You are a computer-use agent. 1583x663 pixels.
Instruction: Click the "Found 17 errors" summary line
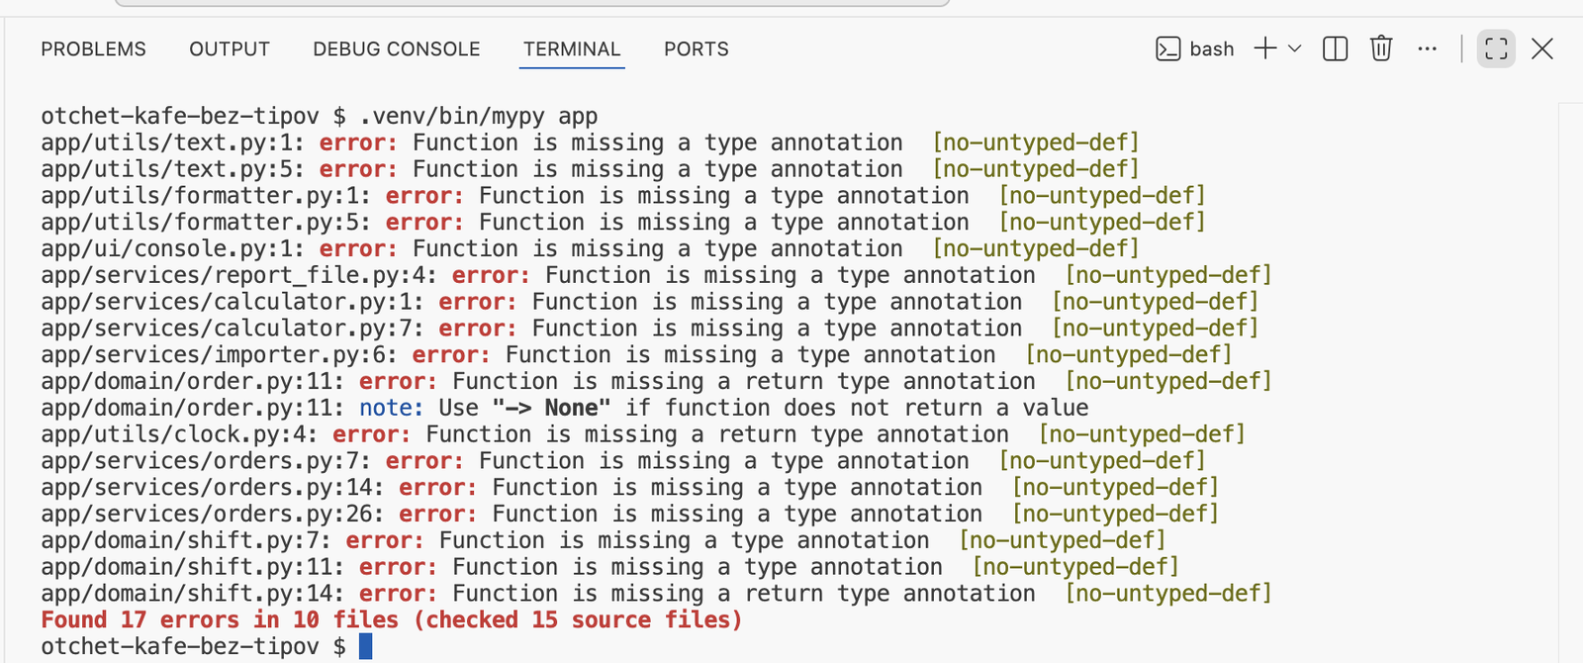(392, 620)
